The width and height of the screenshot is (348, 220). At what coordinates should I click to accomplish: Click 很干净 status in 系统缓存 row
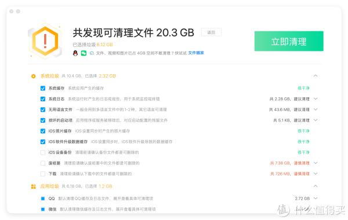[x=303, y=88]
